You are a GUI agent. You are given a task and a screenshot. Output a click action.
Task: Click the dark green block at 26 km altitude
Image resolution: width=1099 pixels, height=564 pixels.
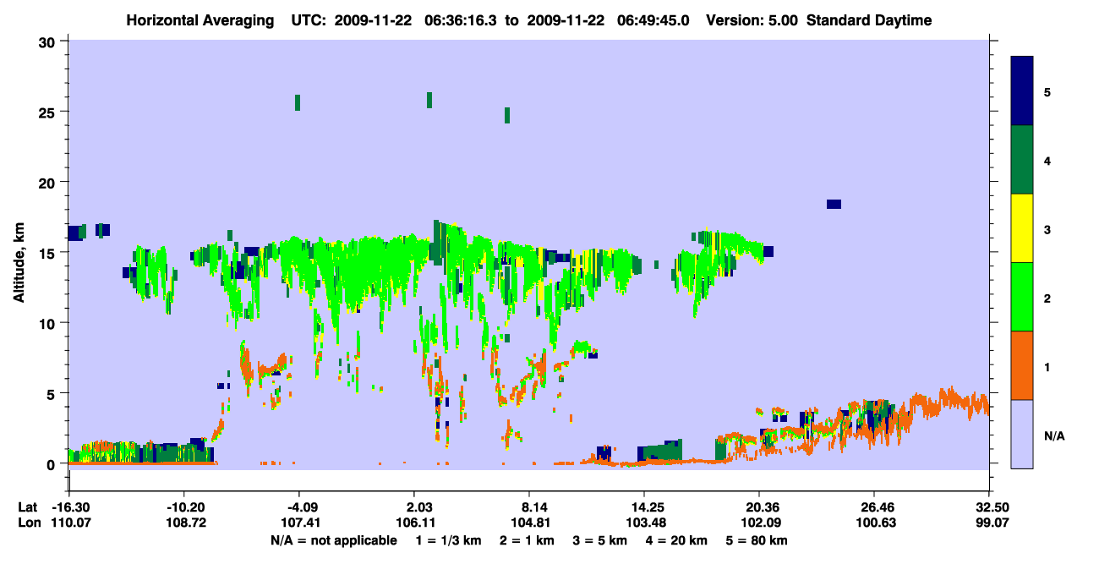pyautogui.click(x=429, y=100)
